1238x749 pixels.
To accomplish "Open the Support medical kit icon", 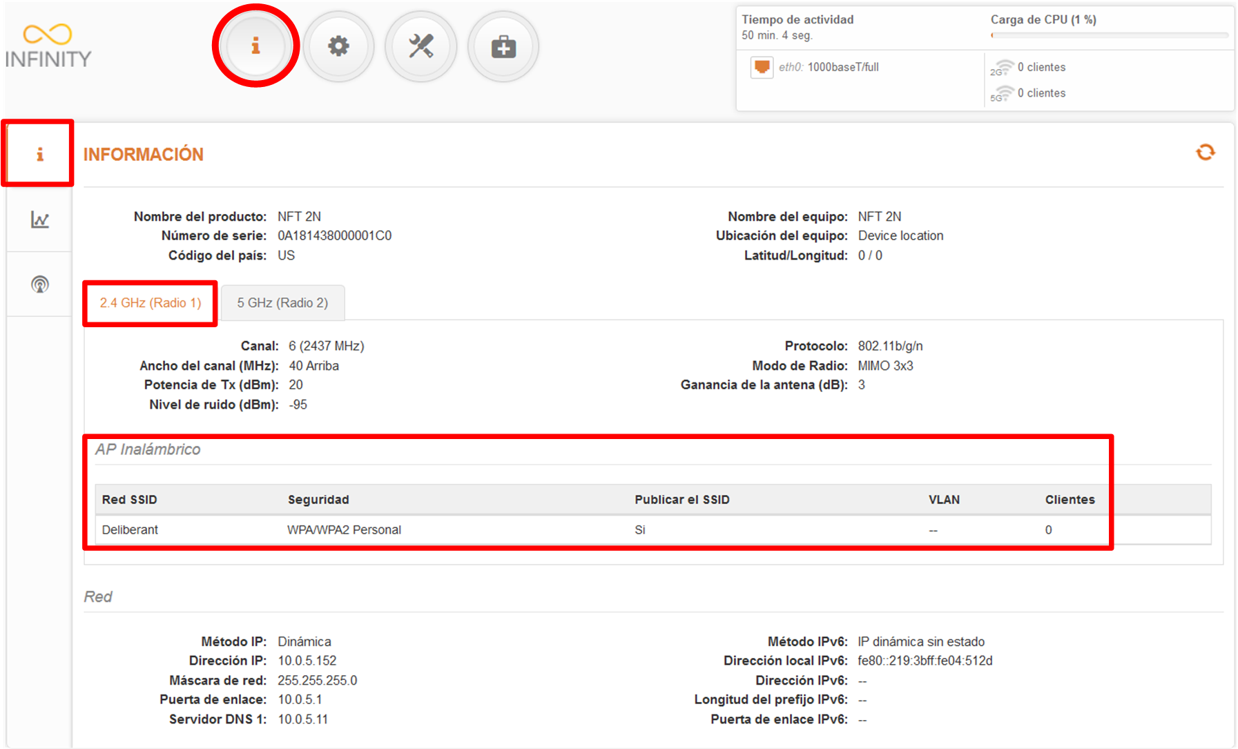I will tap(503, 46).
